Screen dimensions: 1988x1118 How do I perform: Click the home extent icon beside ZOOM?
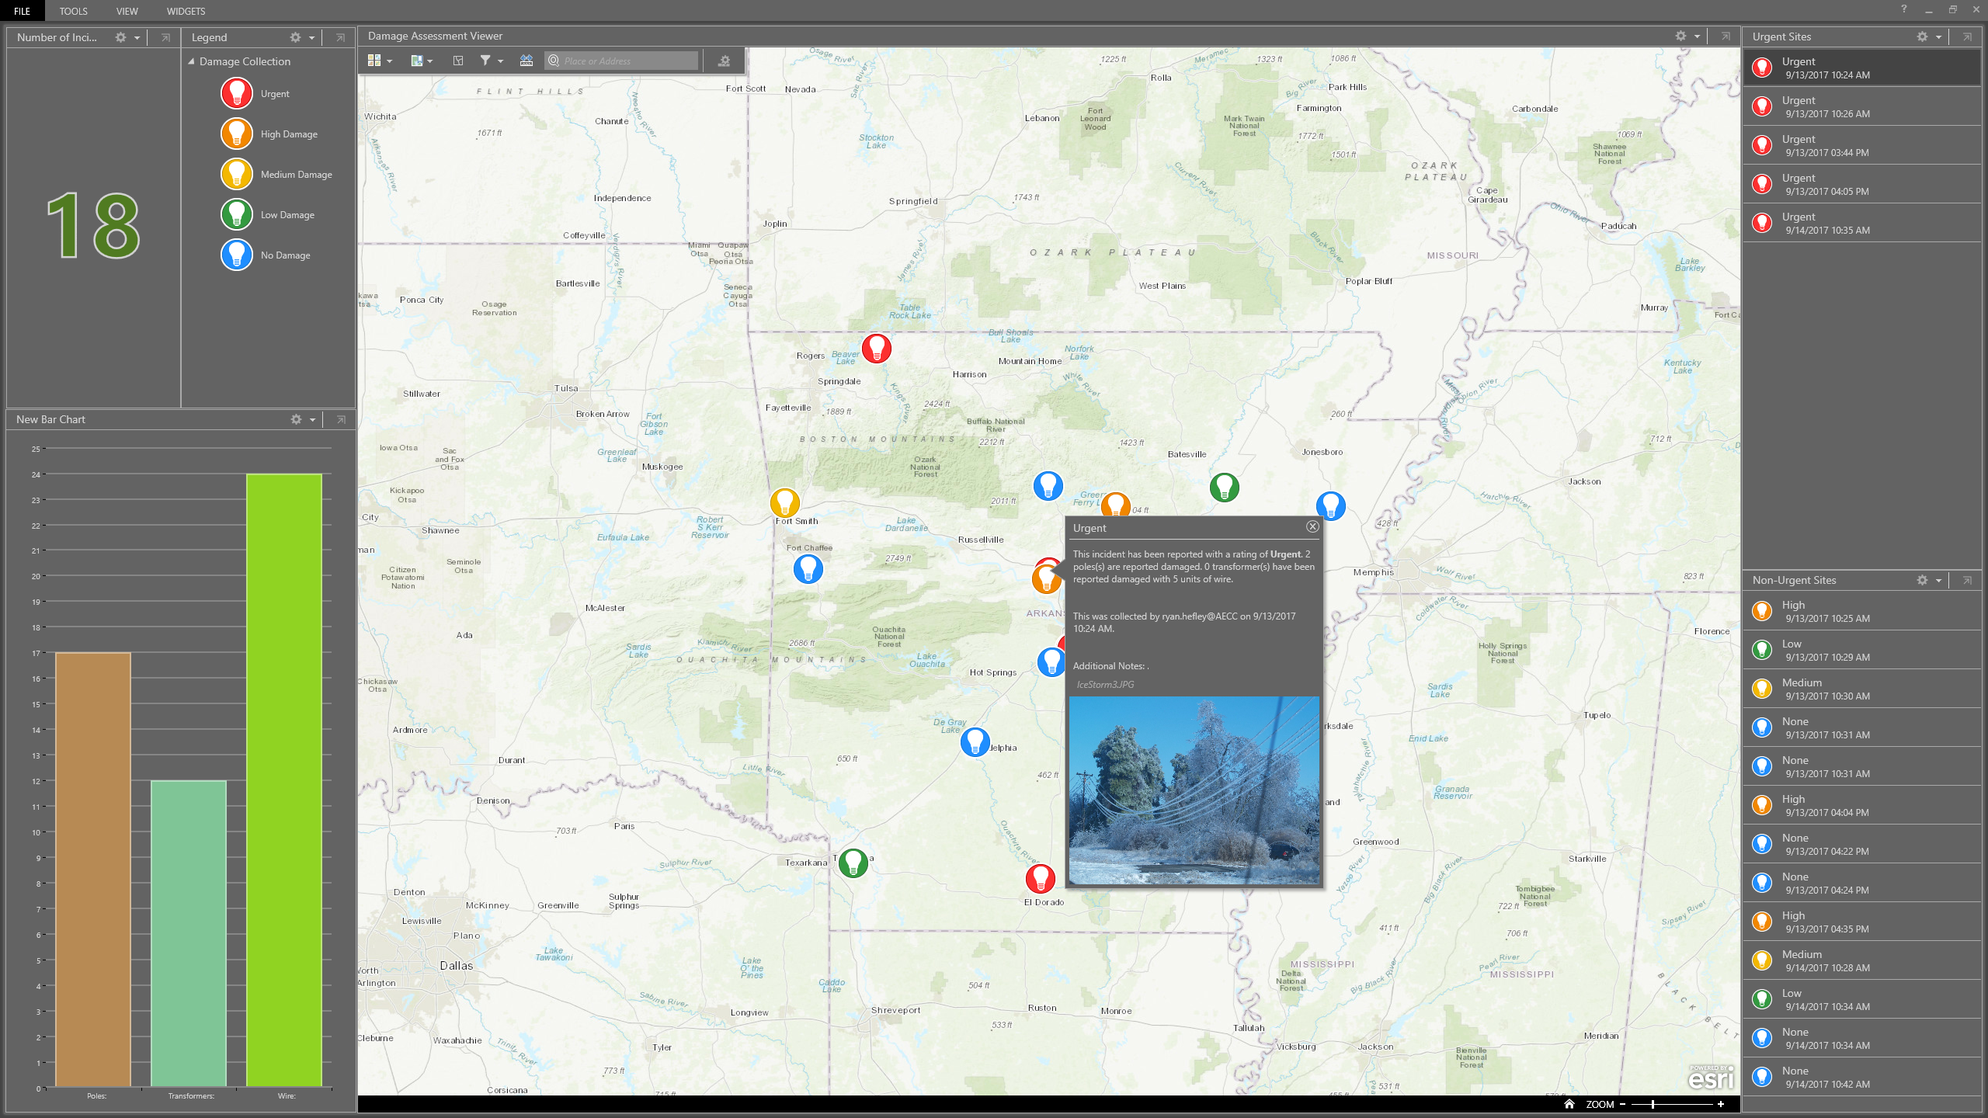pos(1569,1104)
